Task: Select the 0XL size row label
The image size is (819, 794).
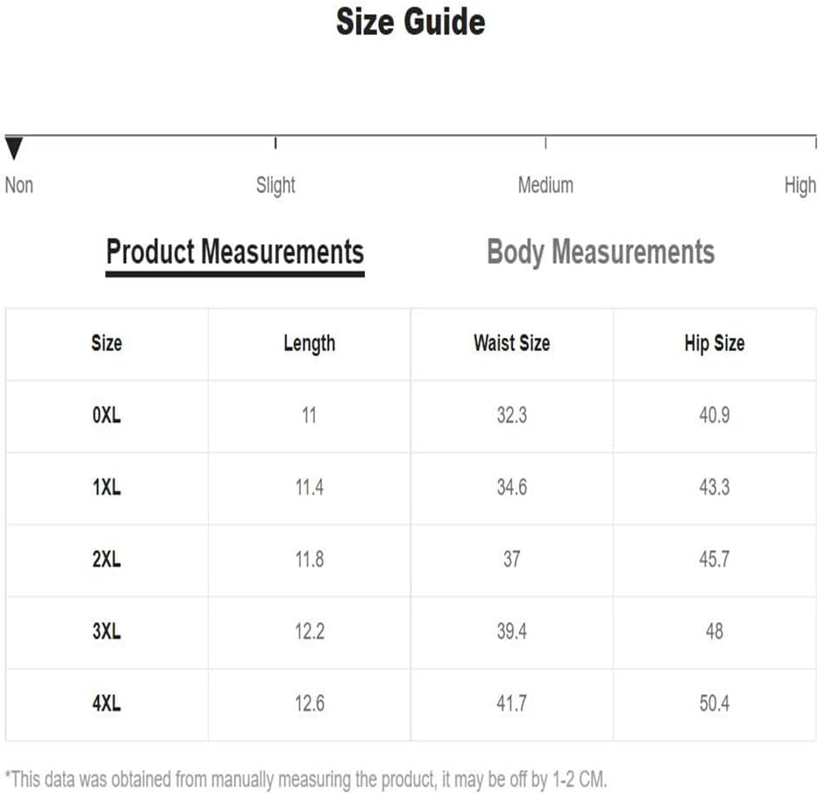Action: click(x=107, y=416)
